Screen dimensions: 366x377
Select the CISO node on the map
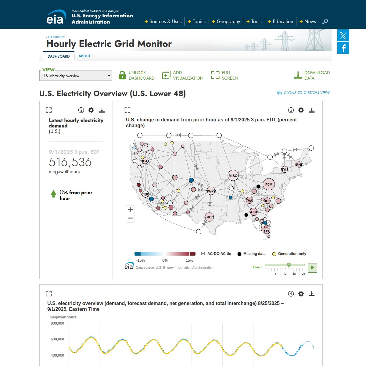(x=145, y=194)
